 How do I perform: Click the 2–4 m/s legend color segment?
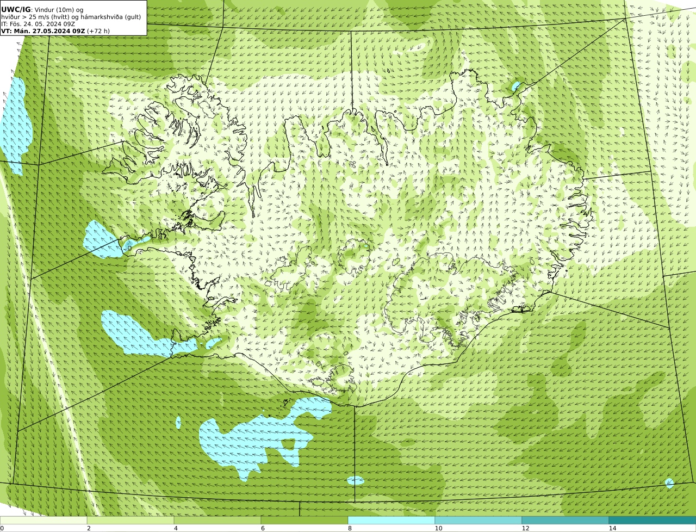click(x=130, y=520)
